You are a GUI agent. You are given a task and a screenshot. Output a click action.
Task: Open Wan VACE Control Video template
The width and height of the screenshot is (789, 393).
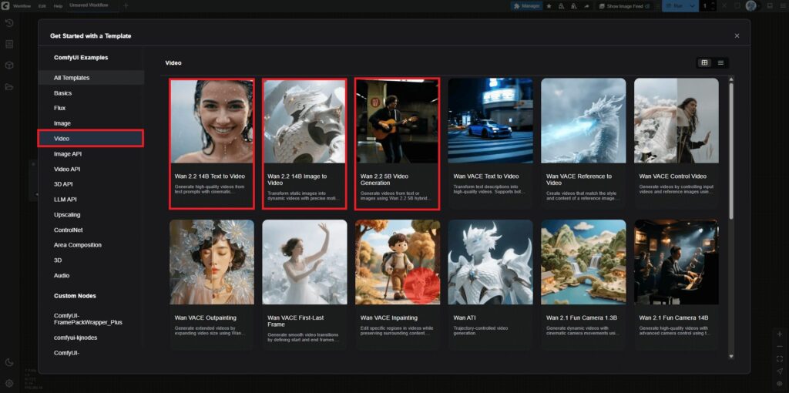point(677,143)
